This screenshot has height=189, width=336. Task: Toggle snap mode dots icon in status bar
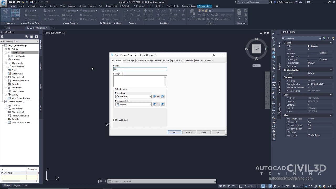click(233, 186)
